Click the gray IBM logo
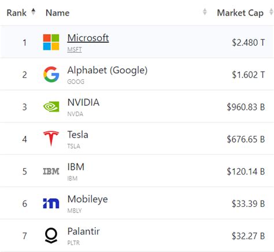The width and height of the screenshot is (274, 252). point(51,171)
